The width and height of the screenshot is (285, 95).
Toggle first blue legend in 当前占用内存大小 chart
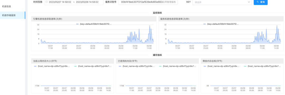tap(52, 66)
